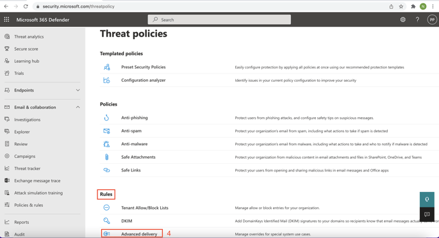
Task: Open the Anti-spam policy
Action: (131, 131)
